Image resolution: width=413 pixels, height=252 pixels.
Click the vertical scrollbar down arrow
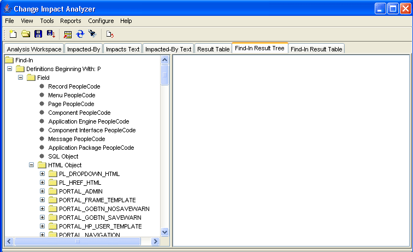click(164, 232)
